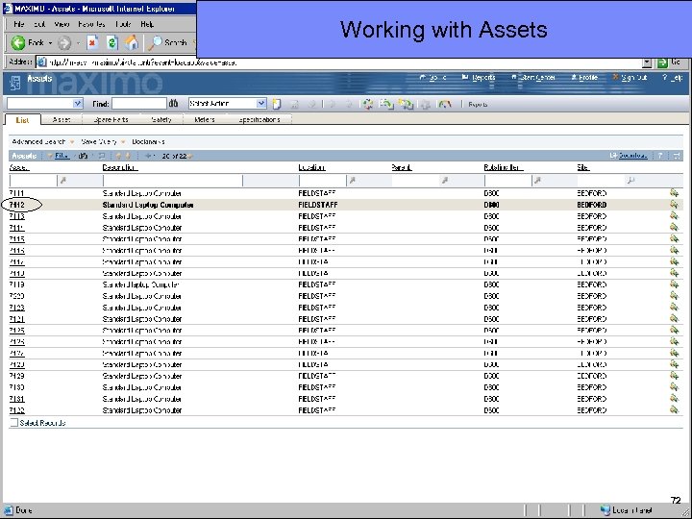
Task: Open the Edit menu in Internet Explorer
Action: 39,24
